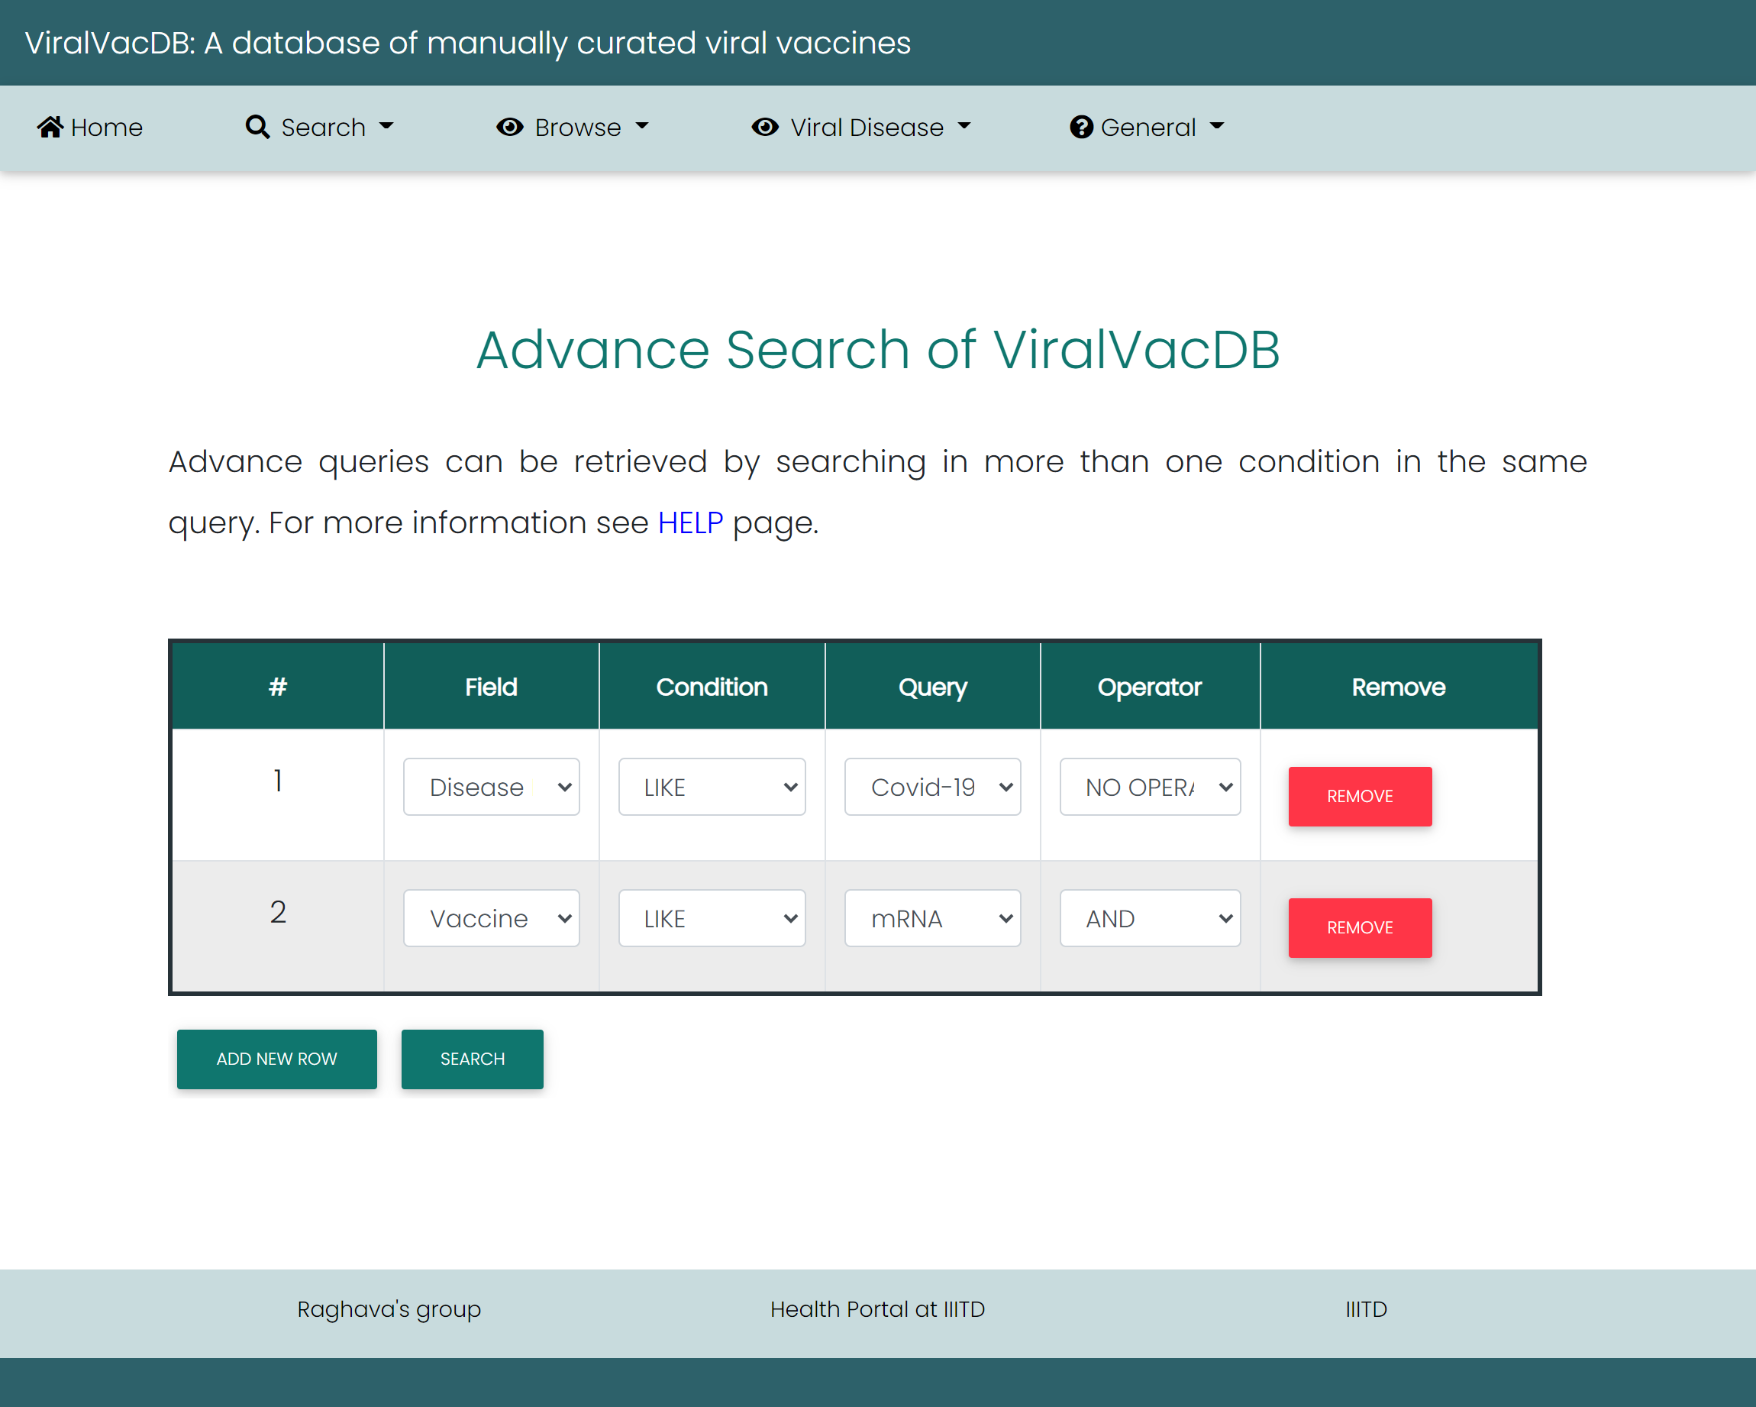Open row 2 Operator dropdown showing AND

pyautogui.click(x=1149, y=918)
